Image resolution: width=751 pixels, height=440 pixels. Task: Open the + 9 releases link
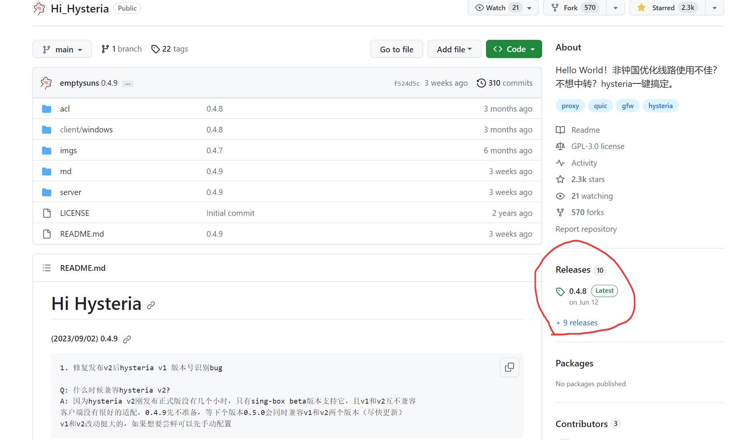click(577, 323)
